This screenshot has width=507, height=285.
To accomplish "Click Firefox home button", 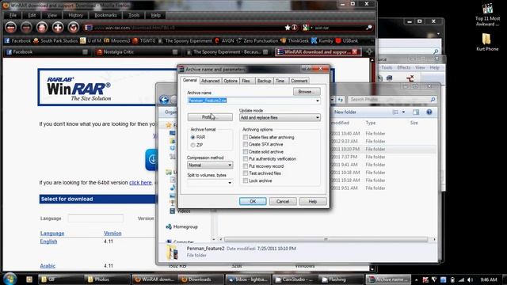I will [x=42, y=28].
